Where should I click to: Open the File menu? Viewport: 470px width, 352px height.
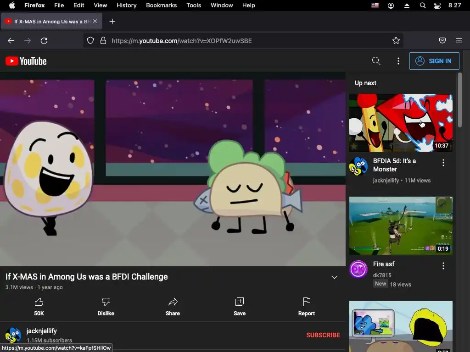[59, 5]
